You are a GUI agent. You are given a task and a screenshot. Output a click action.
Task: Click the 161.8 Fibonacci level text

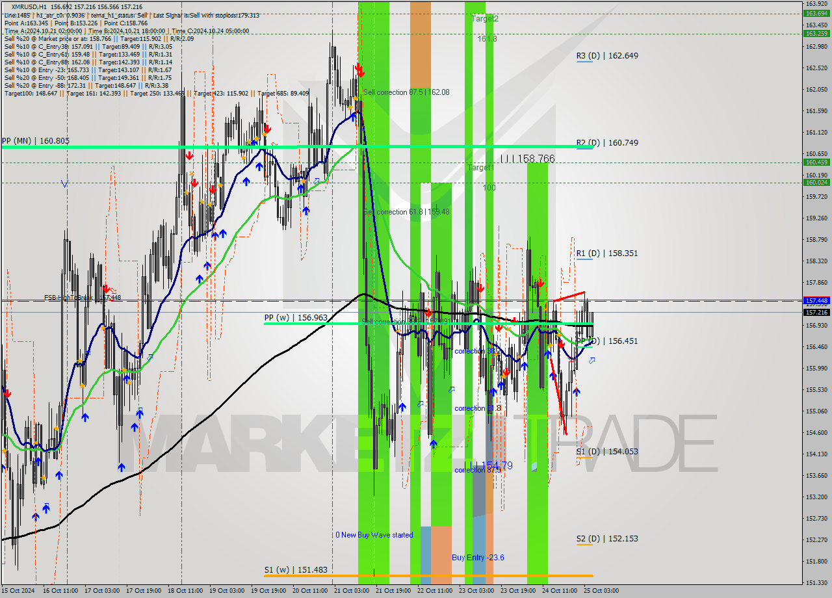coord(487,39)
